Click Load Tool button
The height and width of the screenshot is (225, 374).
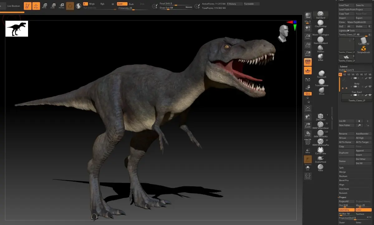346,5
